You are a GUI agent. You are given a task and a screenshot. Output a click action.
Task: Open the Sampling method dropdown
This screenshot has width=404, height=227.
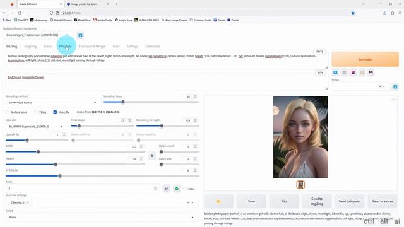click(x=52, y=103)
